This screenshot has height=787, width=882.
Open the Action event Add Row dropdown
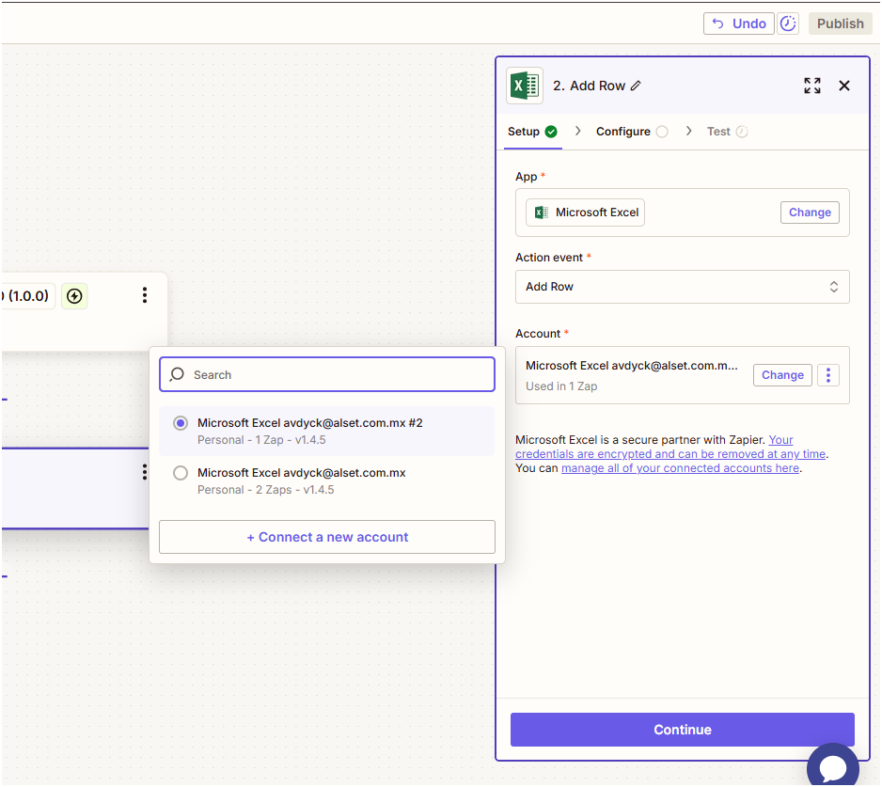coord(682,287)
